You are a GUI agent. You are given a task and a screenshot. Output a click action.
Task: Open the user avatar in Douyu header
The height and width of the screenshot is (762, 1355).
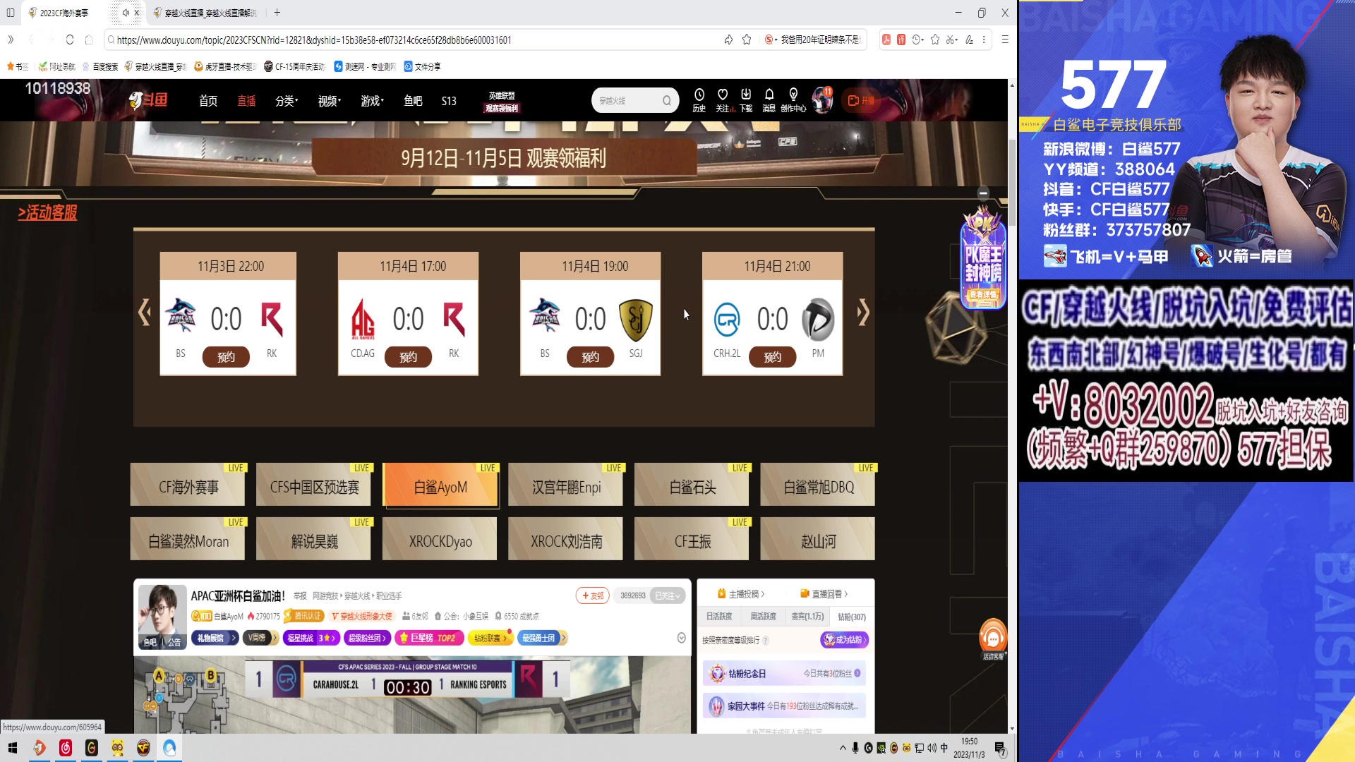tap(822, 100)
